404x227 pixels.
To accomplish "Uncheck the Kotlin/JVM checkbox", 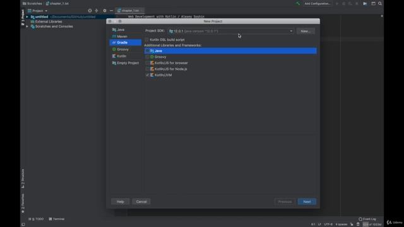I will point(147,75).
